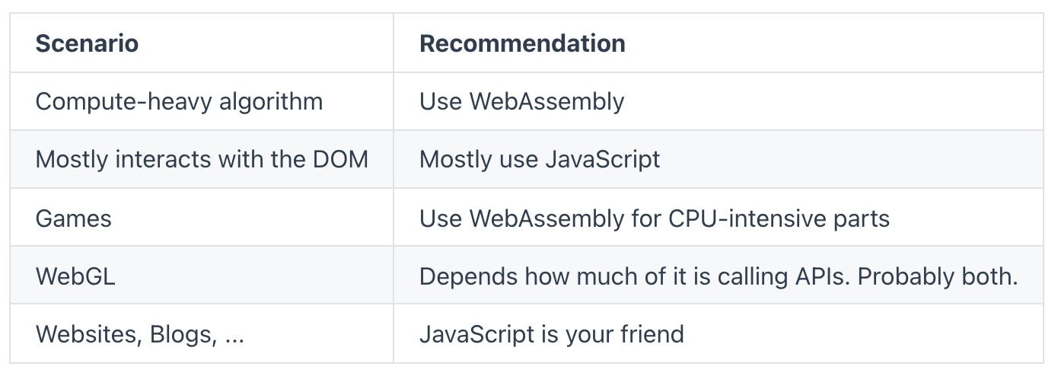Screen dimensions: 1058x379
Task: Click the word WebAssembly in first row
Action: (x=547, y=102)
